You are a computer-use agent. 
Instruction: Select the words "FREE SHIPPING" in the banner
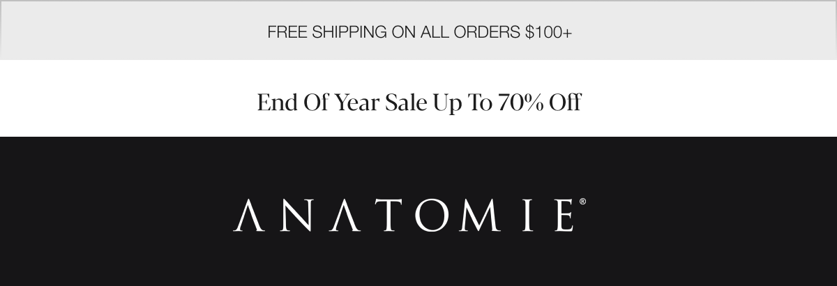[x=327, y=32]
